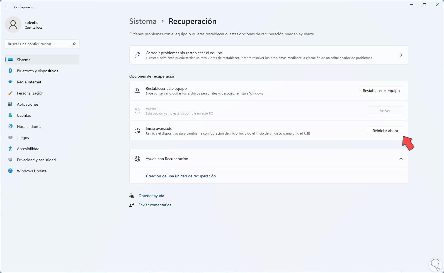Expand Corregir problemas sin restablecer el equipo

click(x=401, y=55)
